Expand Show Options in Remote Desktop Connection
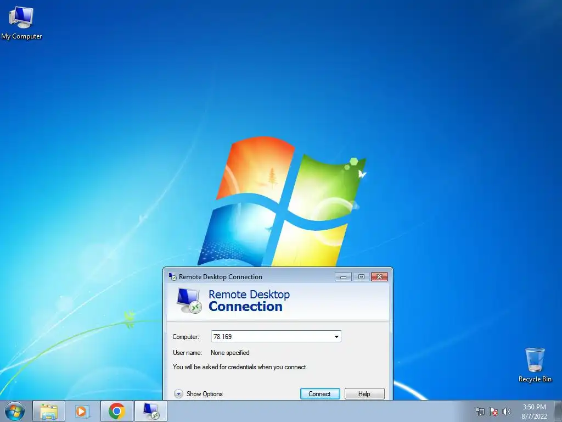The height and width of the screenshot is (422, 562). [x=198, y=393]
